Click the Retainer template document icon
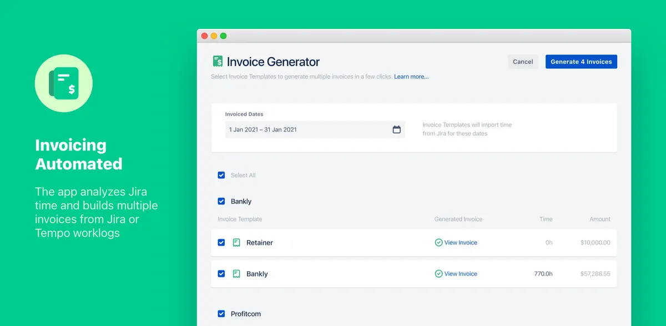Viewport: 666px width, 326px height. [x=236, y=243]
